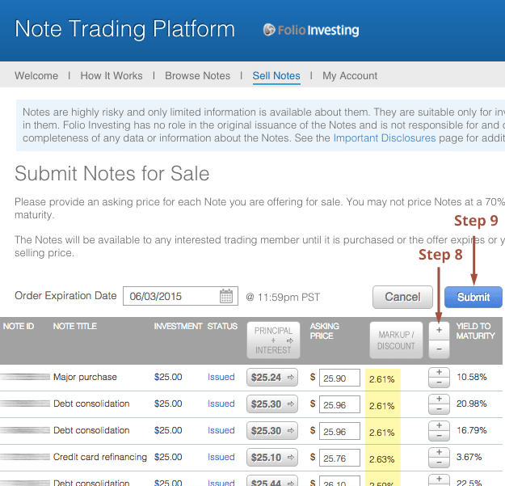This screenshot has height=486, width=505.
Task: Open the calendar date picker icon
Action: click(225, 296)
